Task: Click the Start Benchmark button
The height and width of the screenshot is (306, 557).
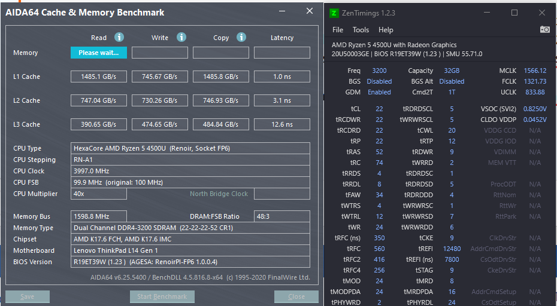Action: coord(162,296)
